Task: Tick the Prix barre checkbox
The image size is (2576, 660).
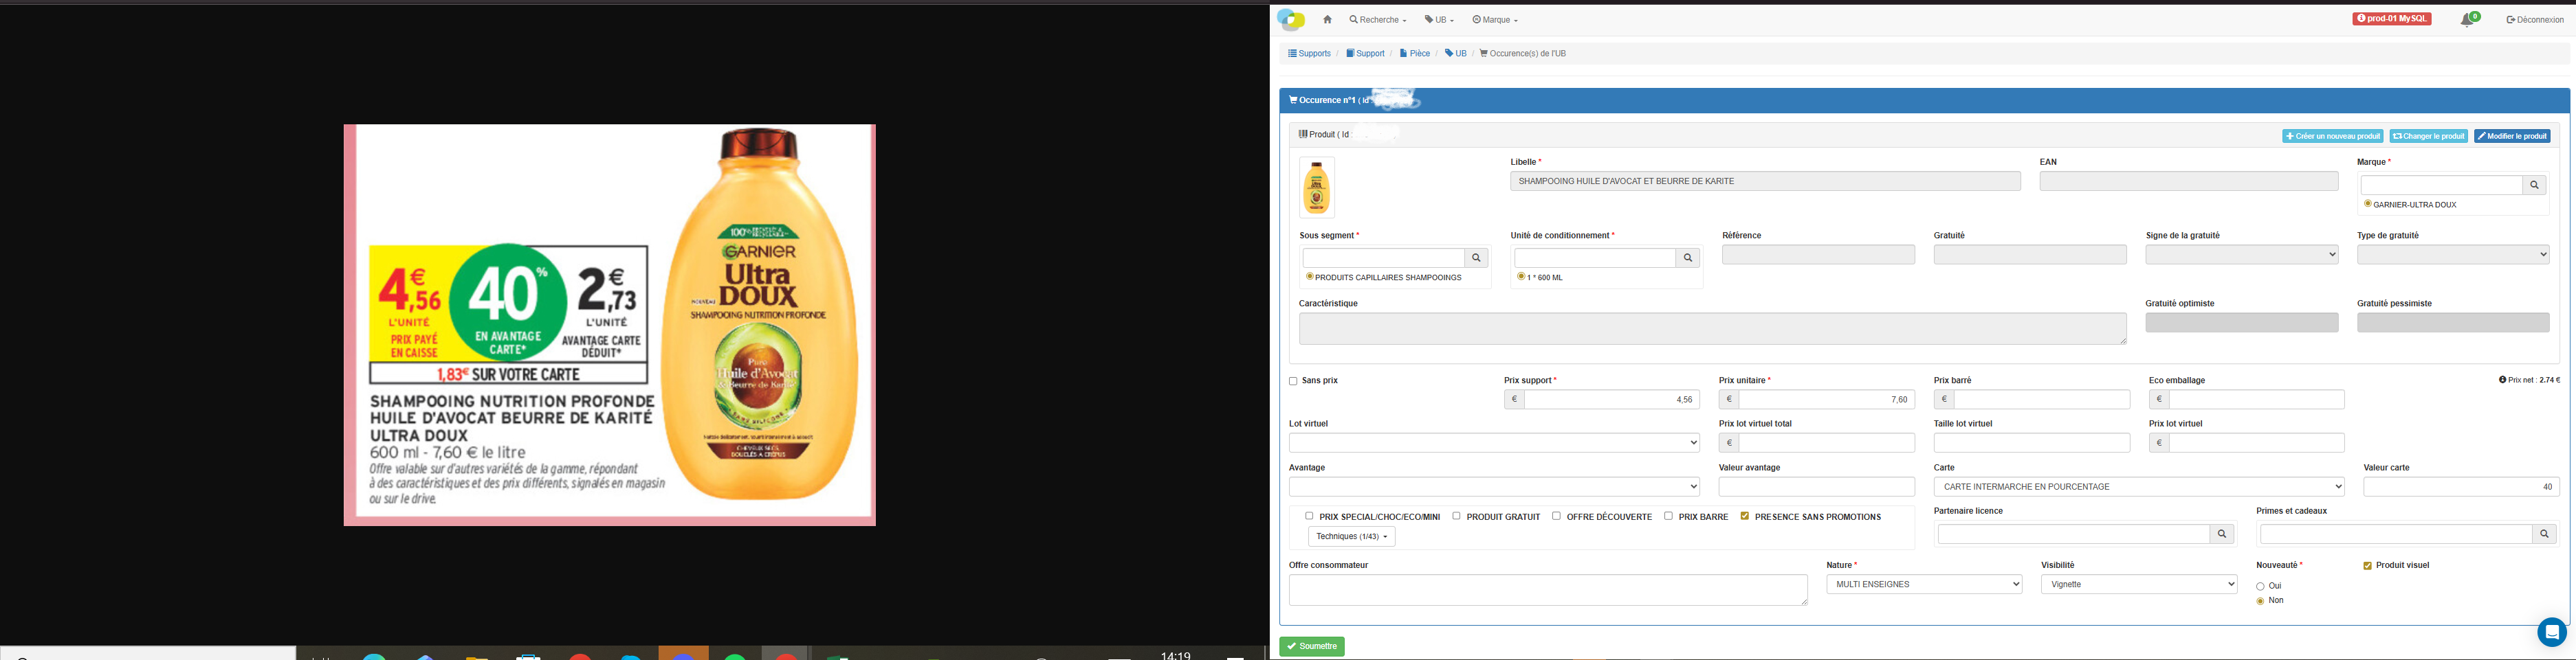Action: click(1668, 516)
